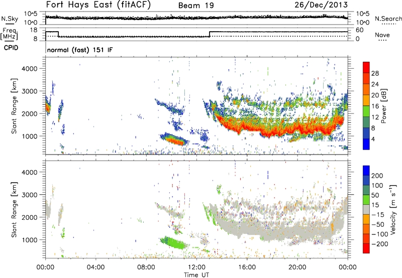402x278 pixels.
Task: Click the 'CPID' label
Action: [11, 48]
